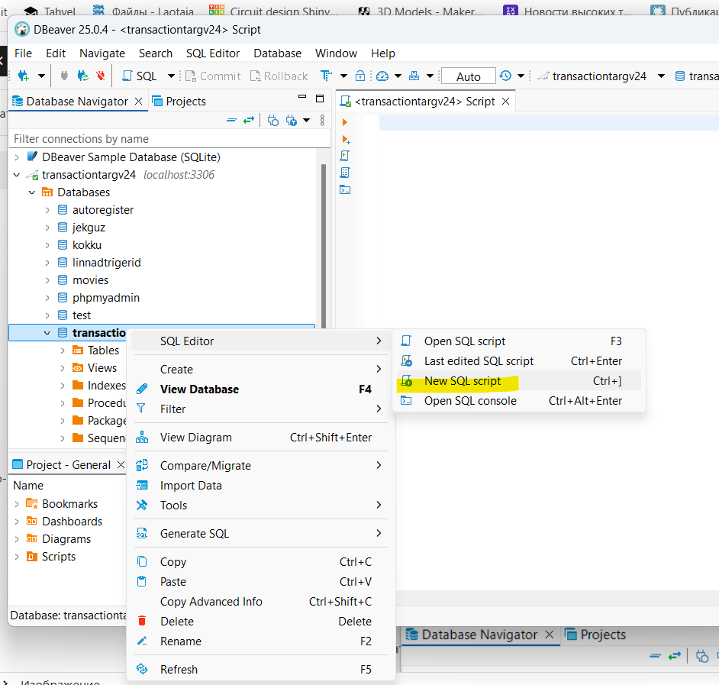Viewport: 719px width, 685px height.
Task: Expand the movies database node
Action: [x=47, y=280]
